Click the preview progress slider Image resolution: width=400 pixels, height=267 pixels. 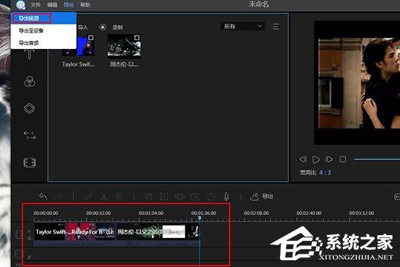(377, 159)
